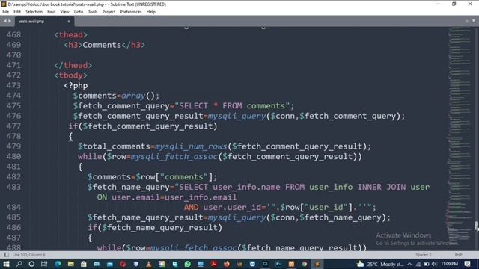Screen dimensions: 479x269
Task: Open the Spaces indentation selector
Action: point(424,255)
